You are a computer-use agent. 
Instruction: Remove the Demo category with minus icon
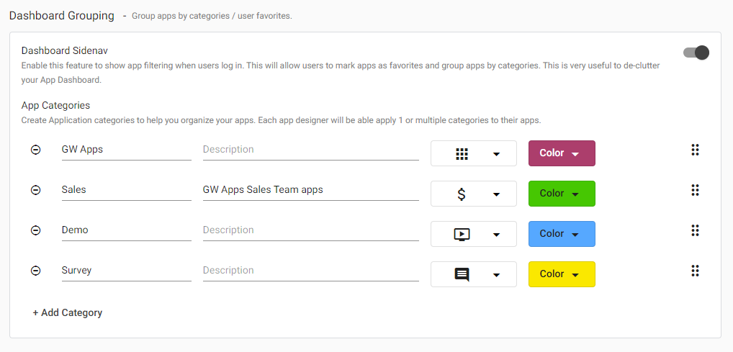35,230
